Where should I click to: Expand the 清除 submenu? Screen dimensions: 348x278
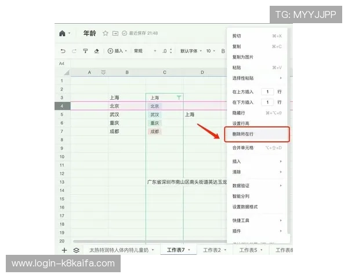[257, 172]
